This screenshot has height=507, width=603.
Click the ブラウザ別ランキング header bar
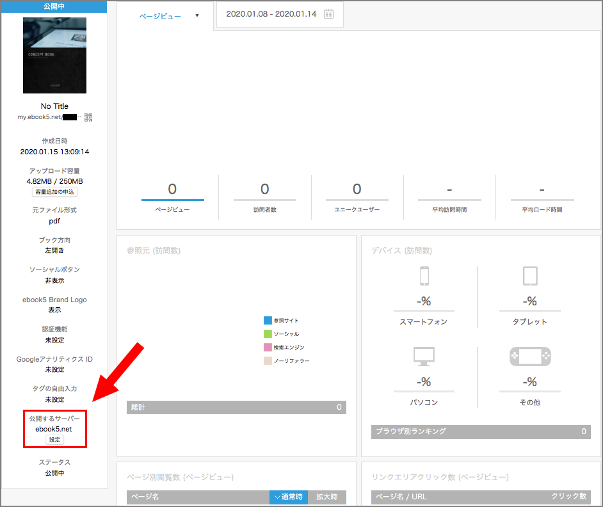point(481,431)
